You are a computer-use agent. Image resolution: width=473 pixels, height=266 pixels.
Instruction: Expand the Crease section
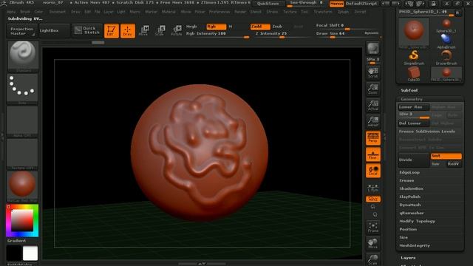[x=406, y=180]
